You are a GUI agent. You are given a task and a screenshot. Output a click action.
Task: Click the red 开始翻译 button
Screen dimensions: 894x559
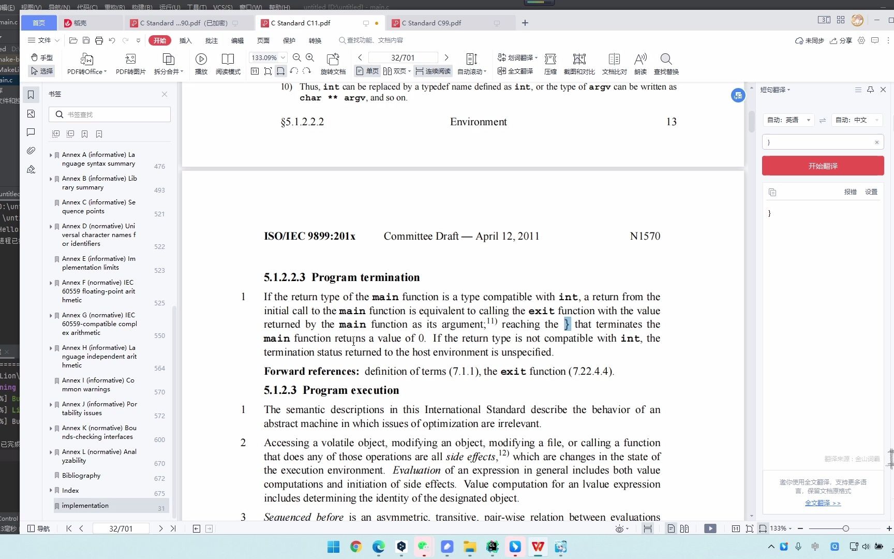[x=823, y=166]
